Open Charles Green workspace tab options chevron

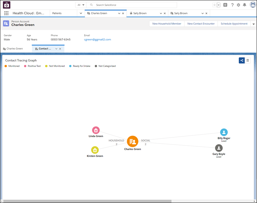[x=119, y=13]
